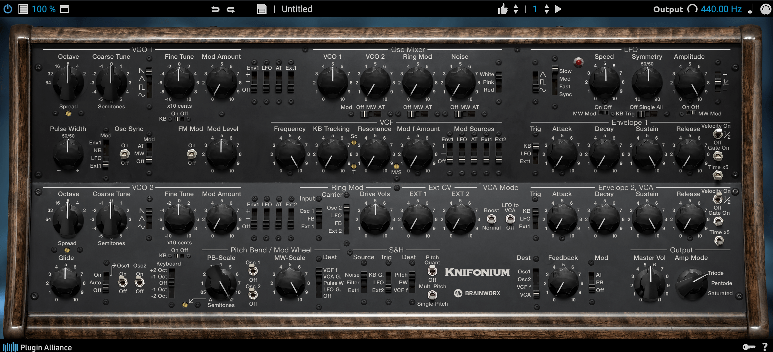The width and height of the screenshot is (773, 352).
Task: Click the undo arrow
Action: [215, 9]
